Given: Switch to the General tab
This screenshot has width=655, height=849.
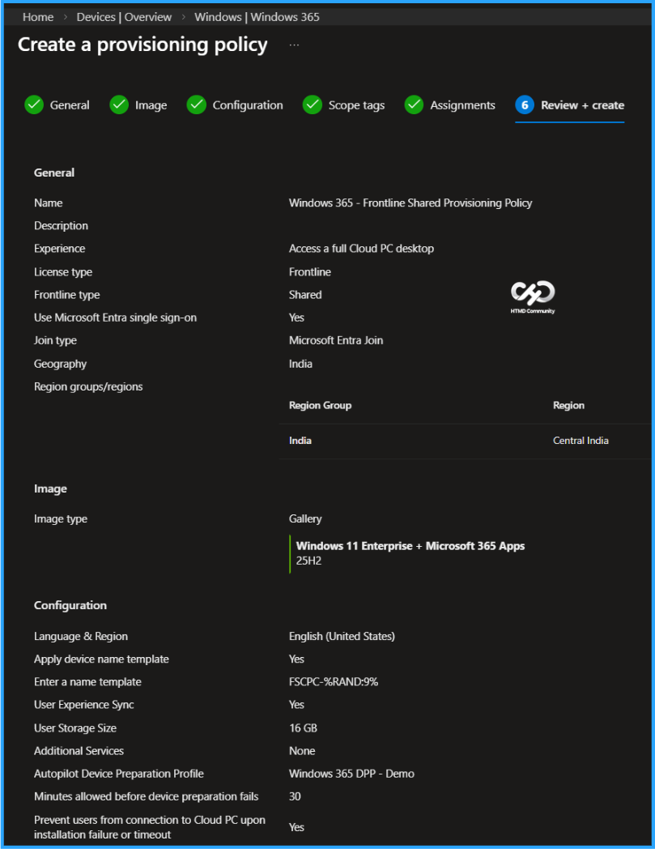Looking at the screenshot, I should pos(70,105).
